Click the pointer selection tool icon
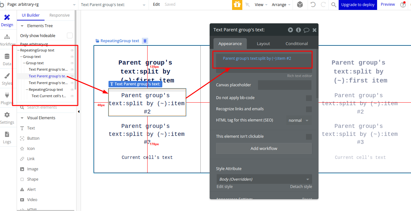This screenshot has height=211, width=411. click(x=247, y=4)
